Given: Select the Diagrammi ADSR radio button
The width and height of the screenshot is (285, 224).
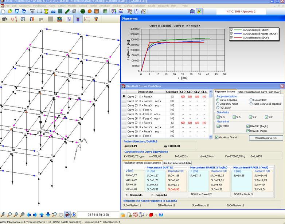Looking at the screenshot, I should tap(218, 104).
